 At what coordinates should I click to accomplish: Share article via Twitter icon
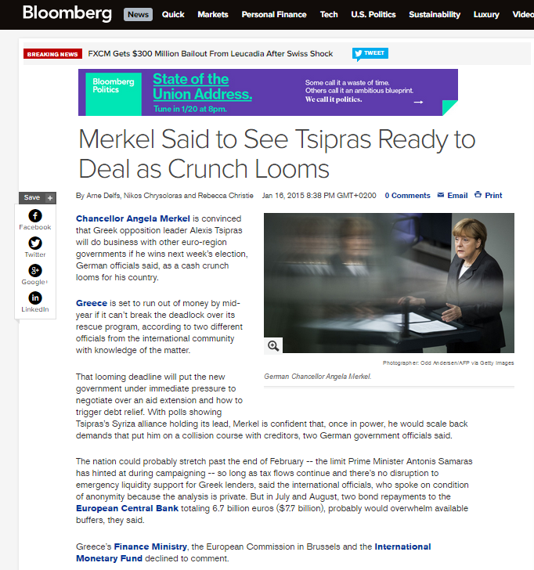pyautogui.click(x=35, y=244)
